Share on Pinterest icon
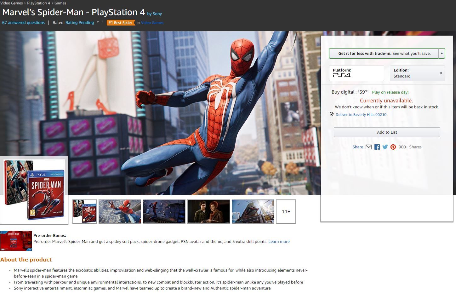 click(393, 147)
